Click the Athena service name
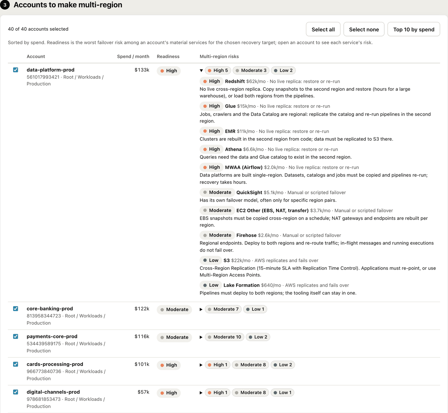Viewport: 448px width, 413px height. (x=233, y=149)
